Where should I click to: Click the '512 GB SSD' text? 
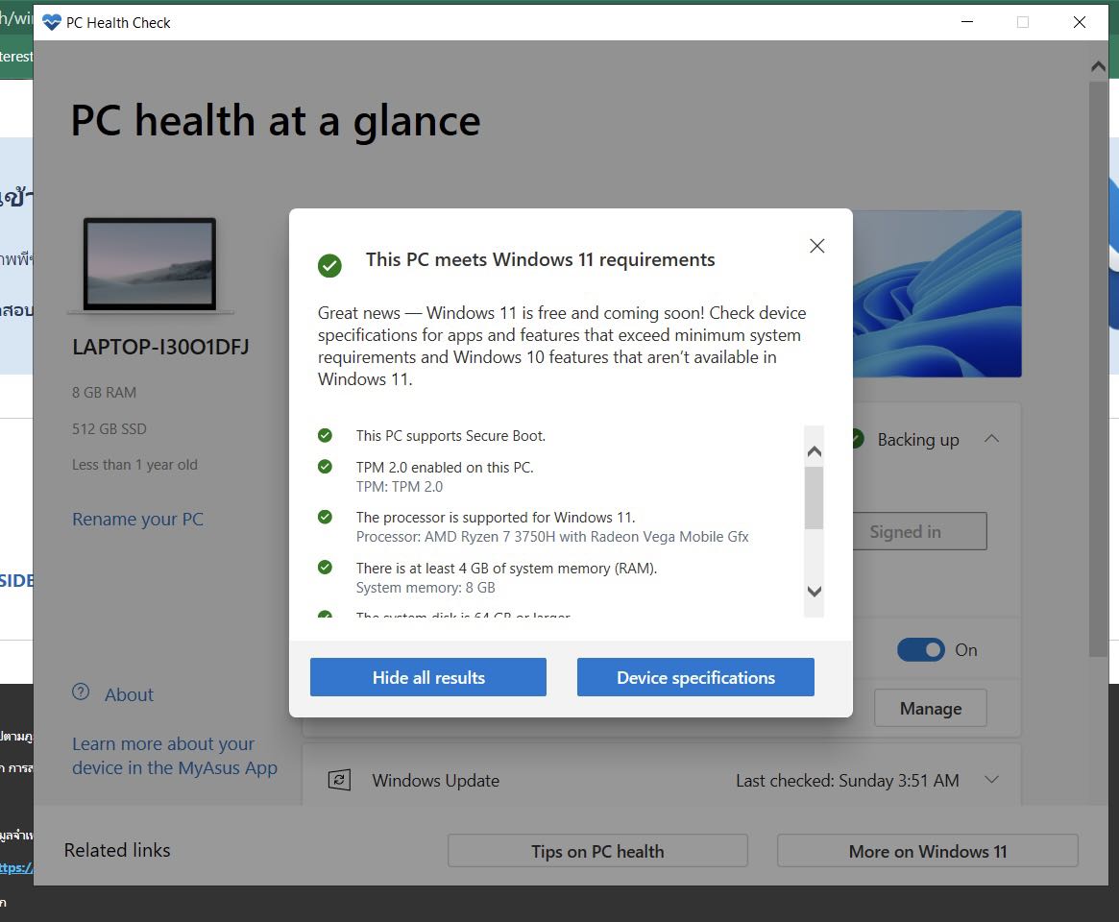point(109,429)
